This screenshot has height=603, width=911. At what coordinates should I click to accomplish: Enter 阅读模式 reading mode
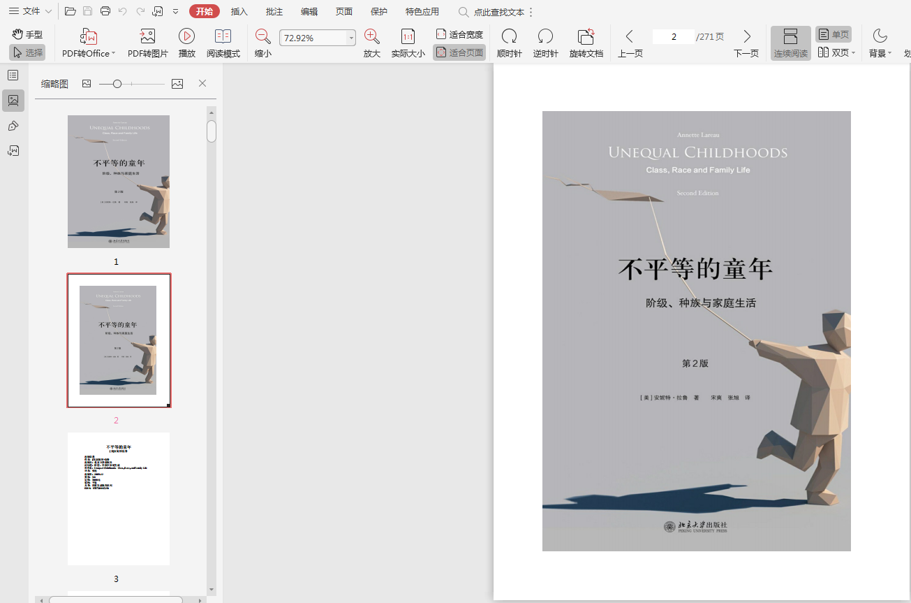[x=223, y=37]
